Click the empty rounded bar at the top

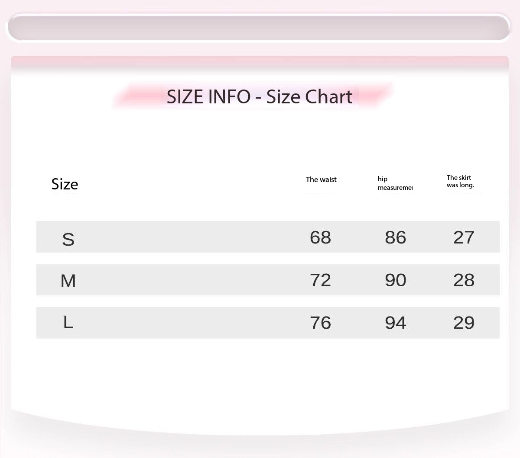pos(259,27)
